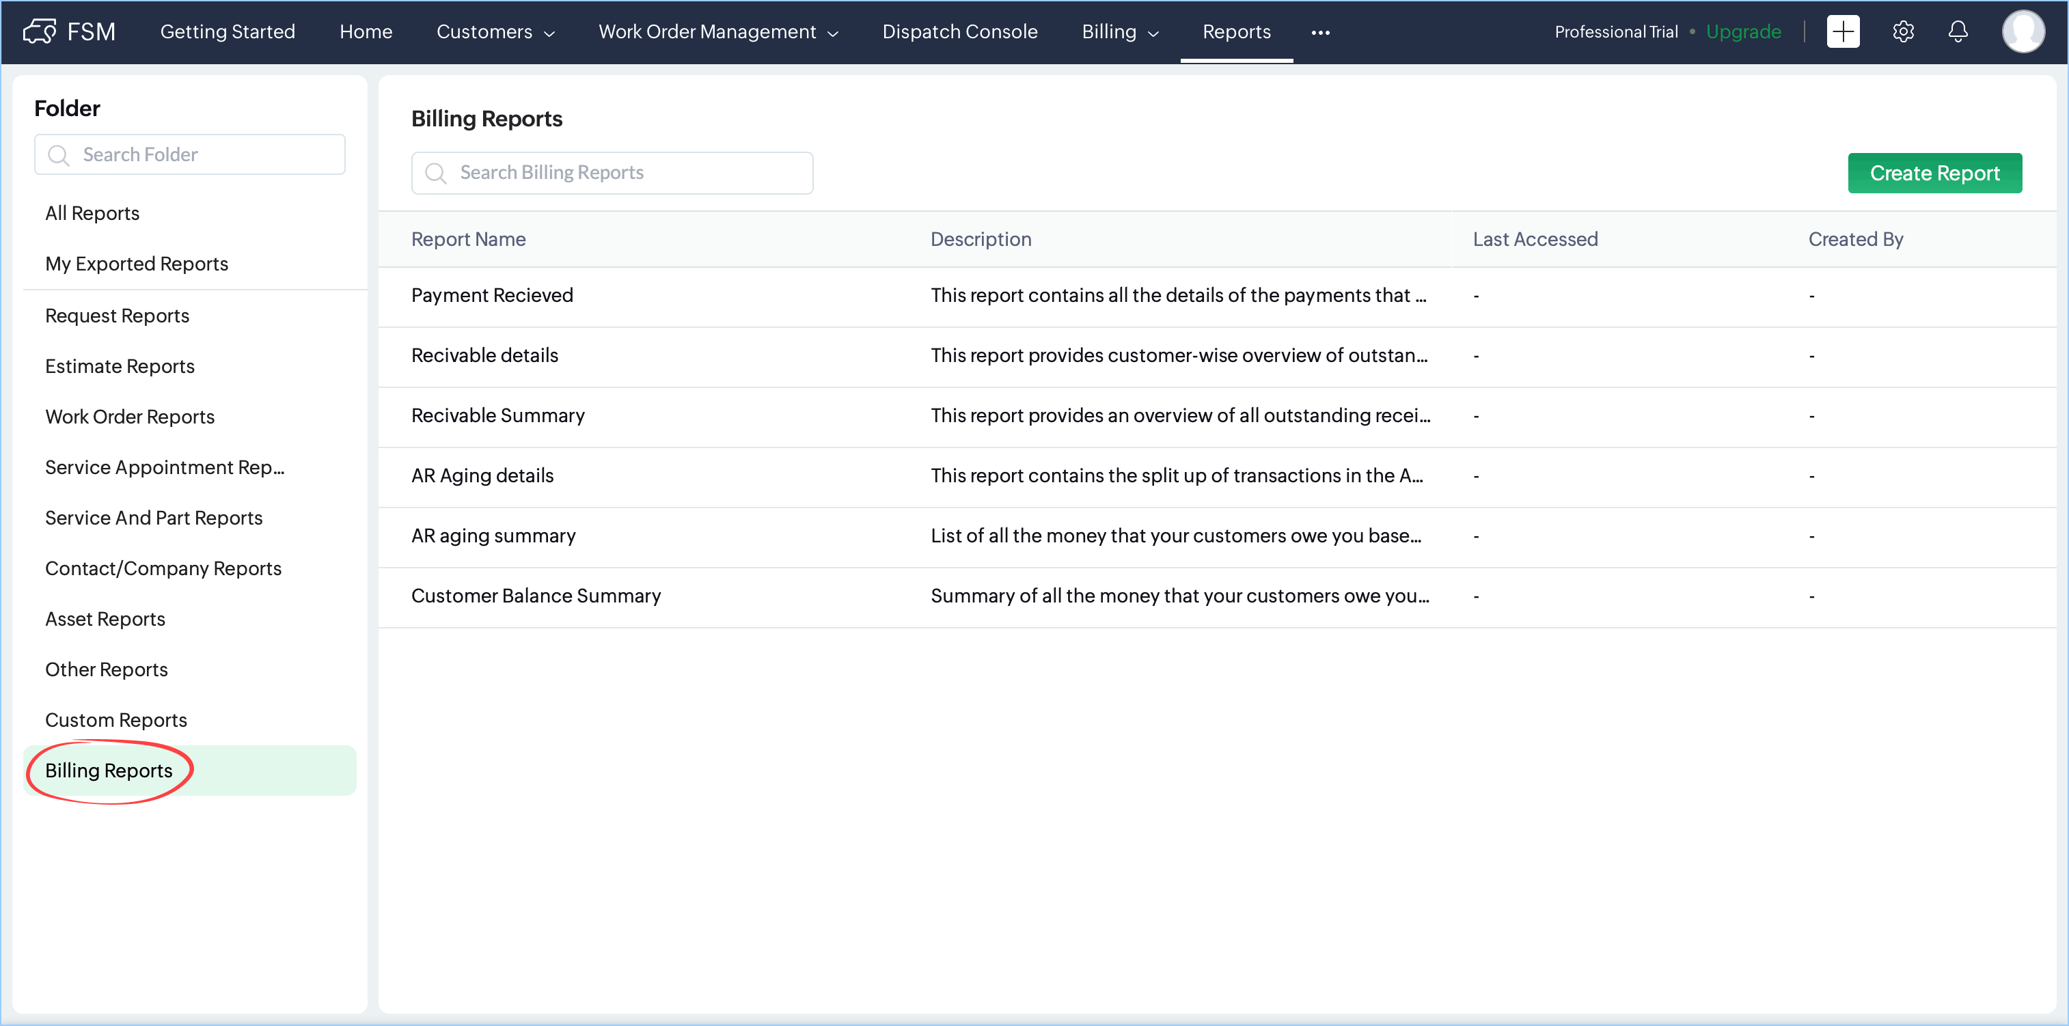Click the more options ellipsis icon
2069x1026 pixels.
[1319, 32]
